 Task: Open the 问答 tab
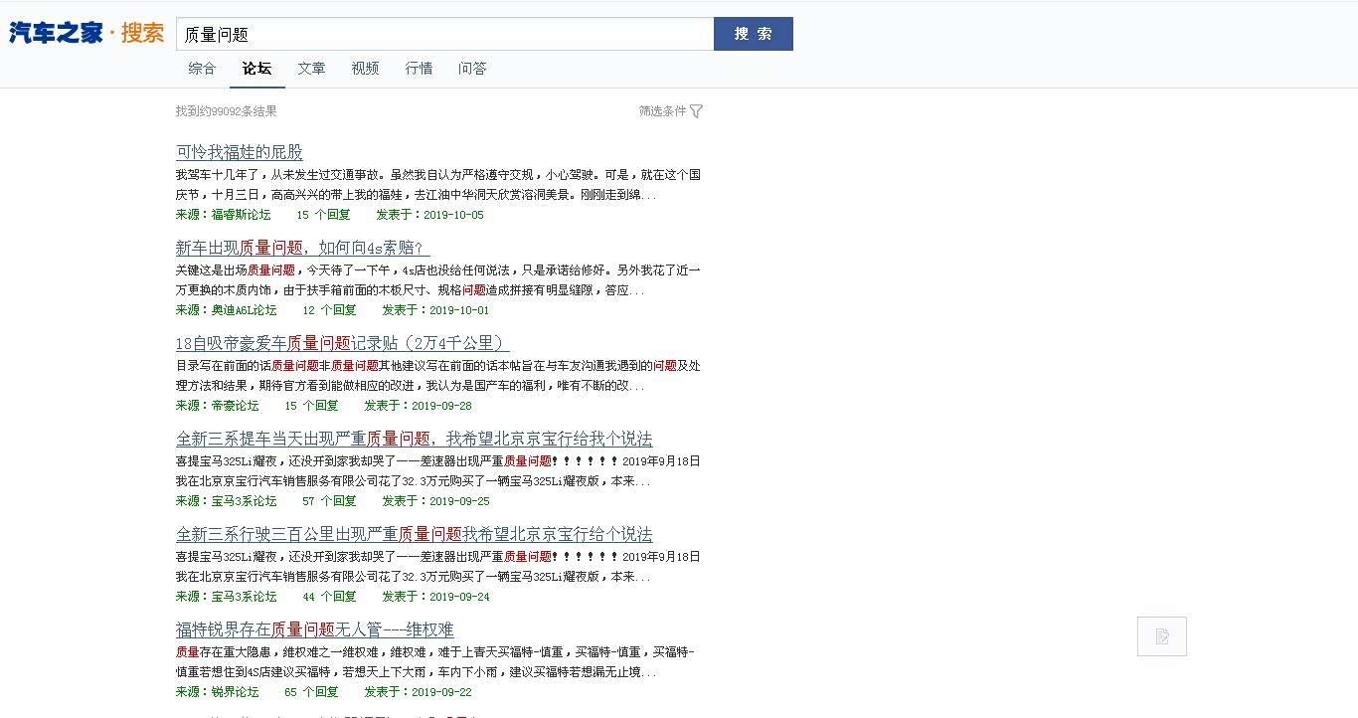(x=472, y=69)
